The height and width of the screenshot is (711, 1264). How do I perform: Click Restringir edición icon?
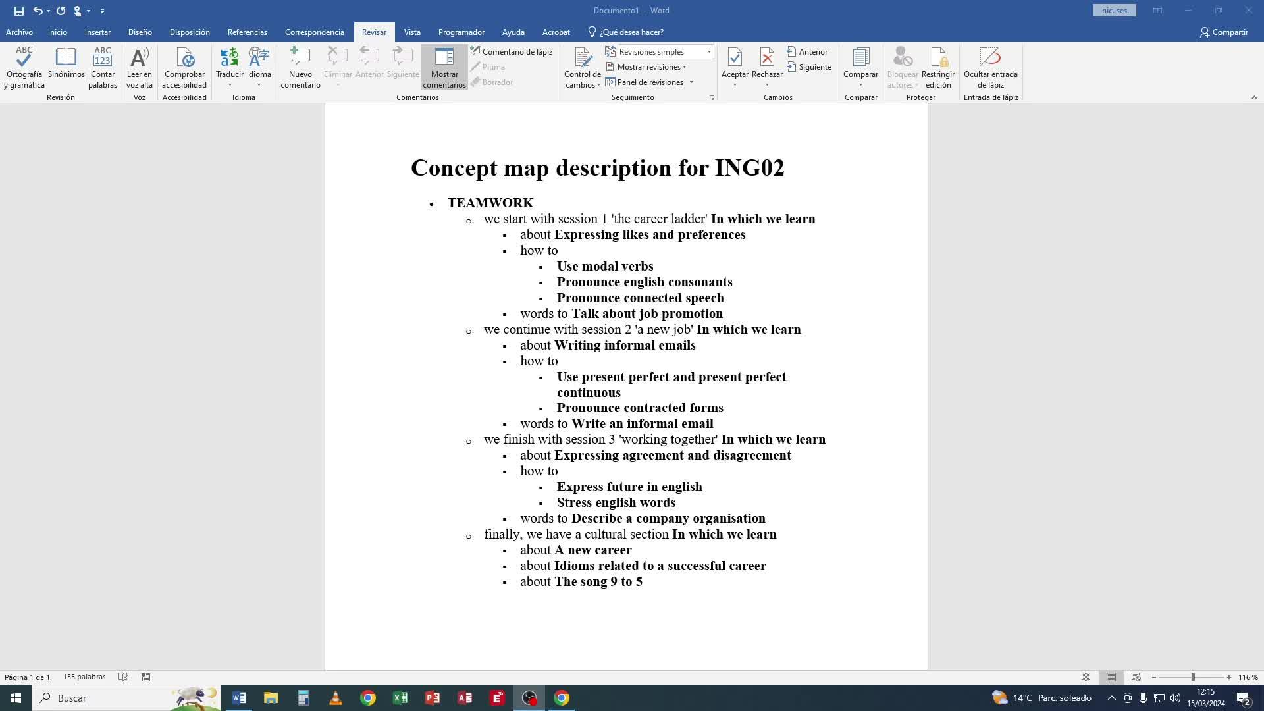[x=938, y=67]
